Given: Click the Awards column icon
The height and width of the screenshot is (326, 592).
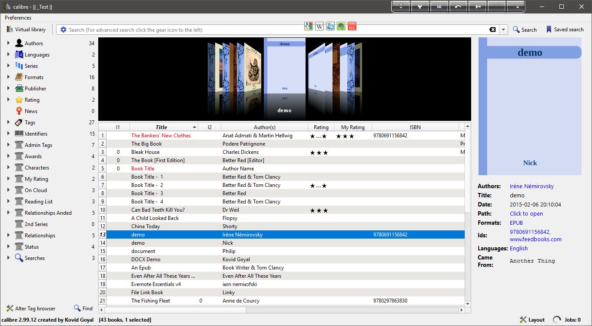Looking at the screenshot, I should click(x=19, y=156).
